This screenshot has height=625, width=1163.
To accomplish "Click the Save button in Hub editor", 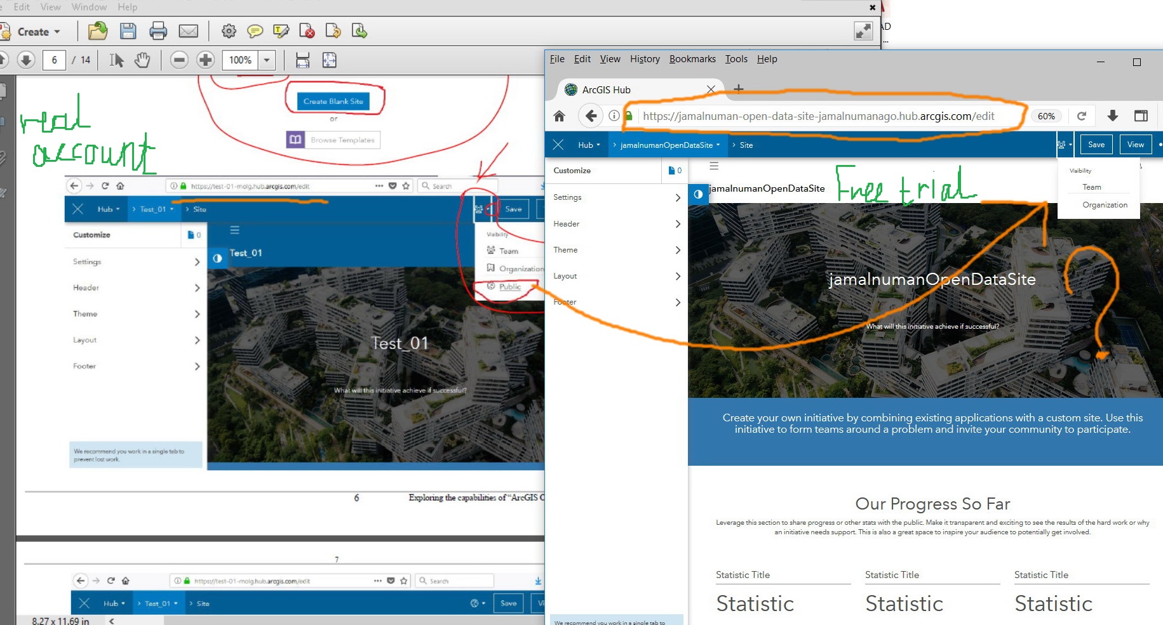I will [1096, 145].
